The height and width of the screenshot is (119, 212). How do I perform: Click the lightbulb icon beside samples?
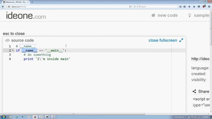click(189, 15)
